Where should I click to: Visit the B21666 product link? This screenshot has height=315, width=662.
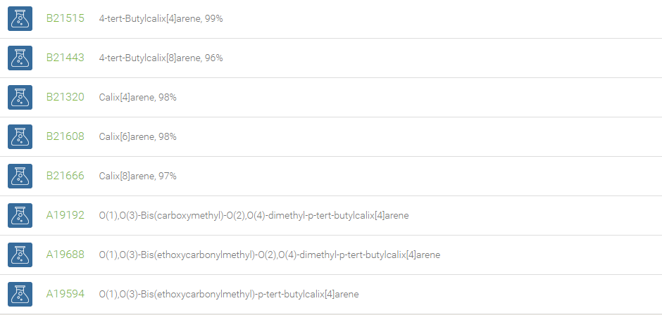(x=65, y=175)
